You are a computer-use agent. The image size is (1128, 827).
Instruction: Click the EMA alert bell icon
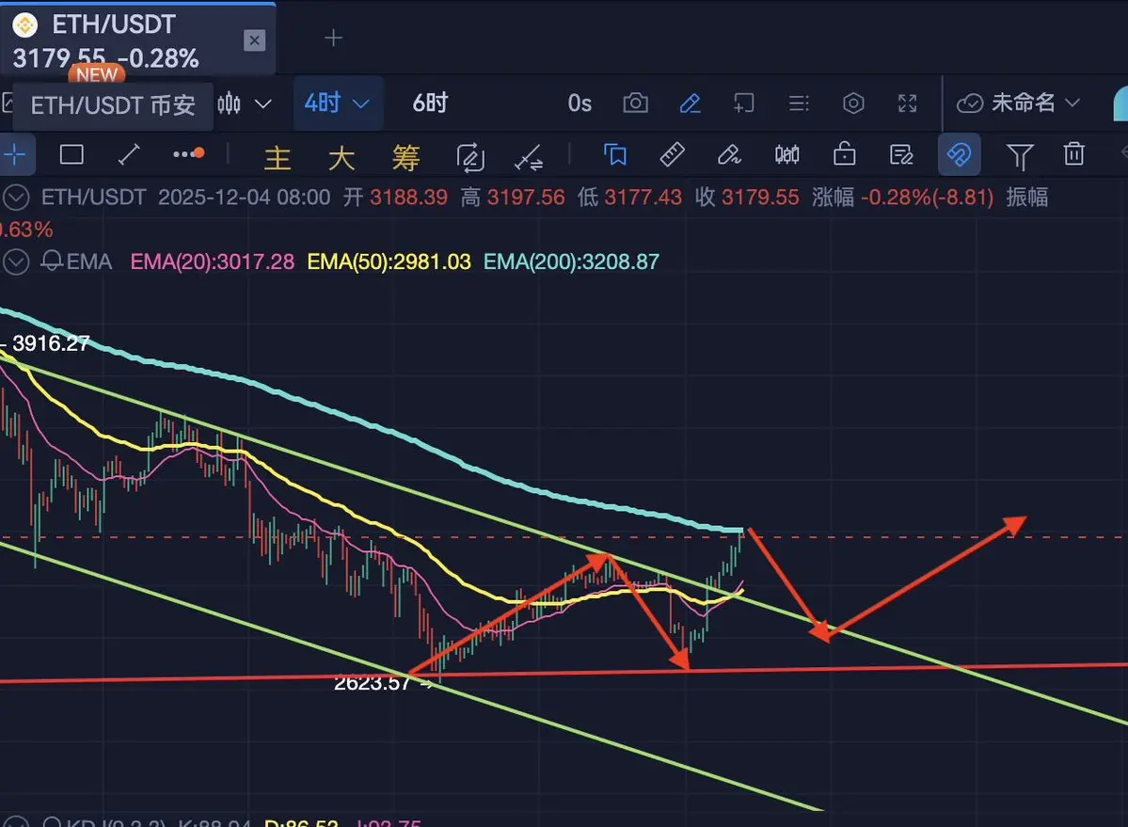[x=51, y=261]
